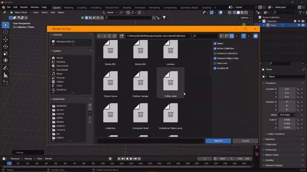Hide Collection in outliner viewport
307x172 pixels.
(x=299, y=21)
